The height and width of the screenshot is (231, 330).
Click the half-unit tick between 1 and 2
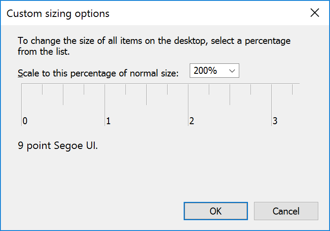pyautogui.click(x=146, y=94)
